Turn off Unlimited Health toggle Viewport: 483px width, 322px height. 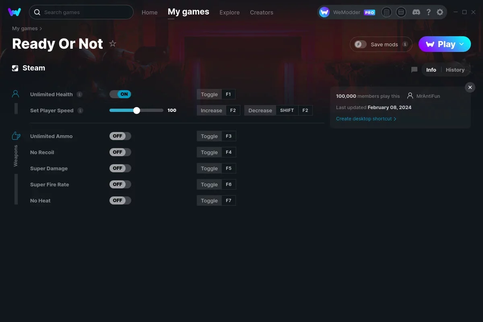pos(120,94)
